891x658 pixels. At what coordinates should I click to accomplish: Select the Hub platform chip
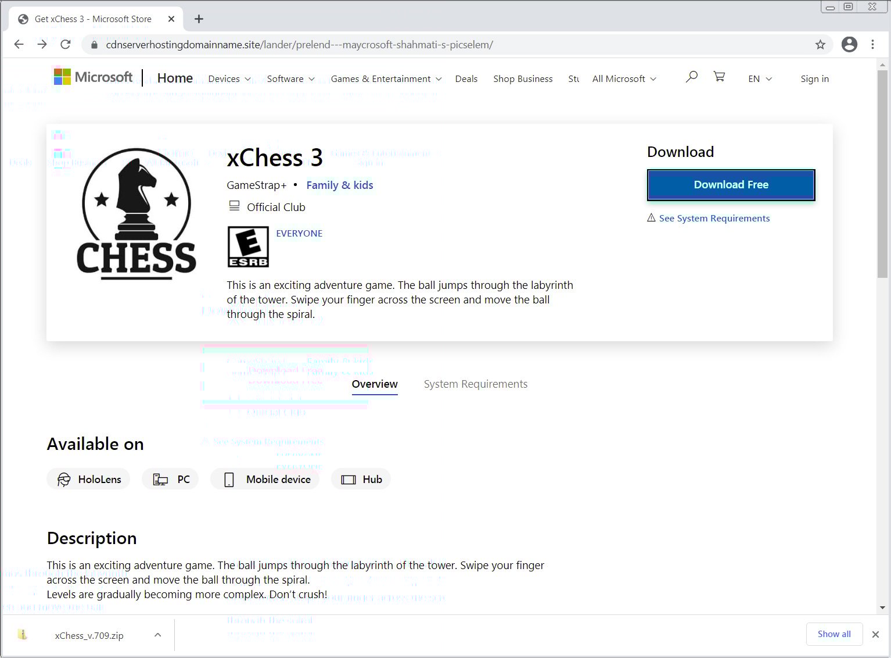pos(361,479)
